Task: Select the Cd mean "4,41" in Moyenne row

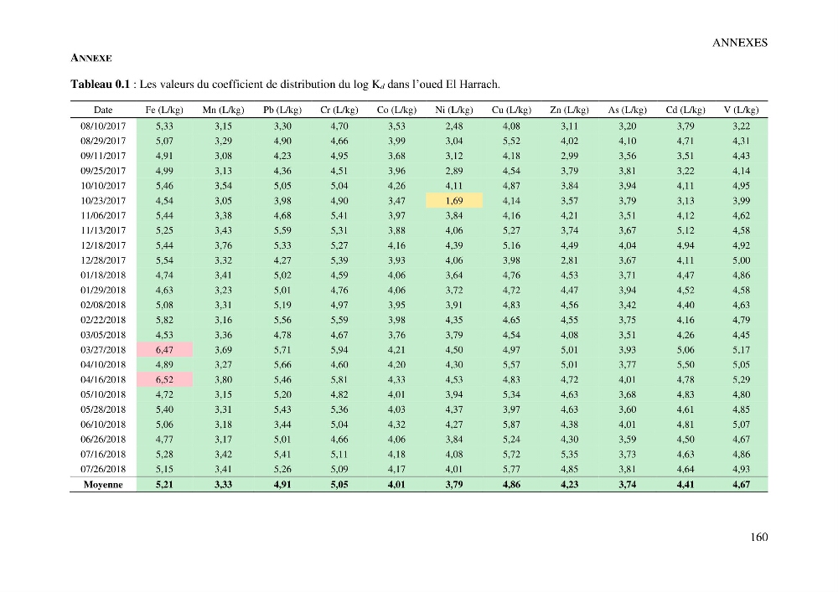Action: (685, 485)
